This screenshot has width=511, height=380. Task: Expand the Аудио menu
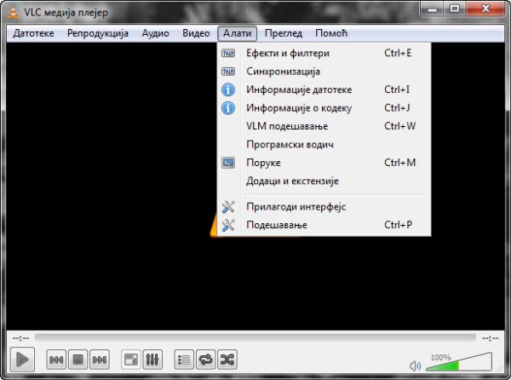pos(155,33)
